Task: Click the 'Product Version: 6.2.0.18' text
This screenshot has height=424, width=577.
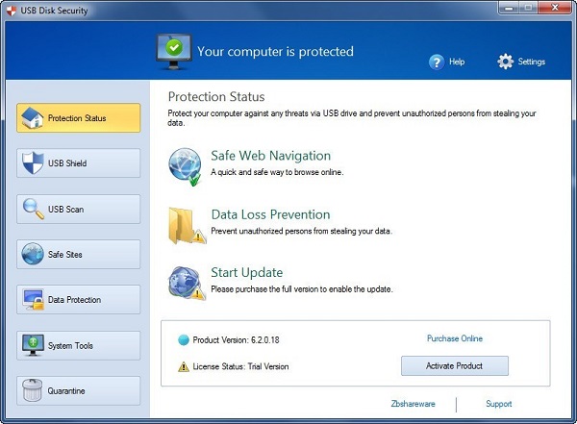Action: point(236,340)
